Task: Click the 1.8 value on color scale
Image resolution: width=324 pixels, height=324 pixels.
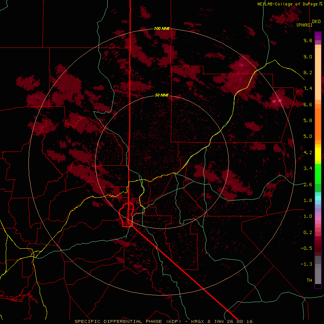Action: (308, 201)
